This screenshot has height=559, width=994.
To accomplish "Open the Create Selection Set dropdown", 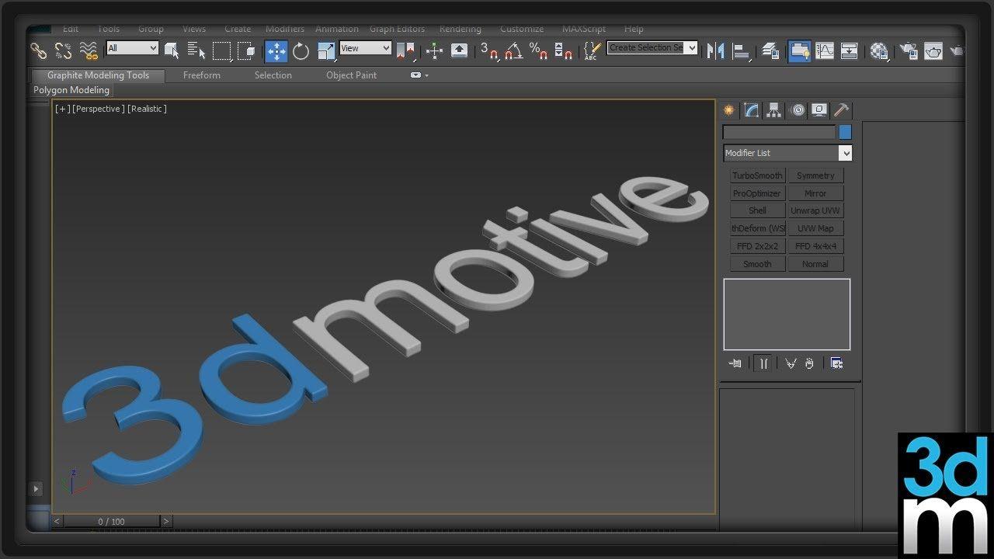I will pyautogui.click(x=652, y=48).
